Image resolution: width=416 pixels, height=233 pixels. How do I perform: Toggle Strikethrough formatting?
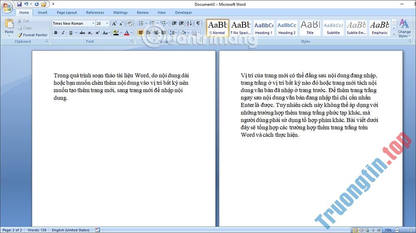(x=82, y=32)
